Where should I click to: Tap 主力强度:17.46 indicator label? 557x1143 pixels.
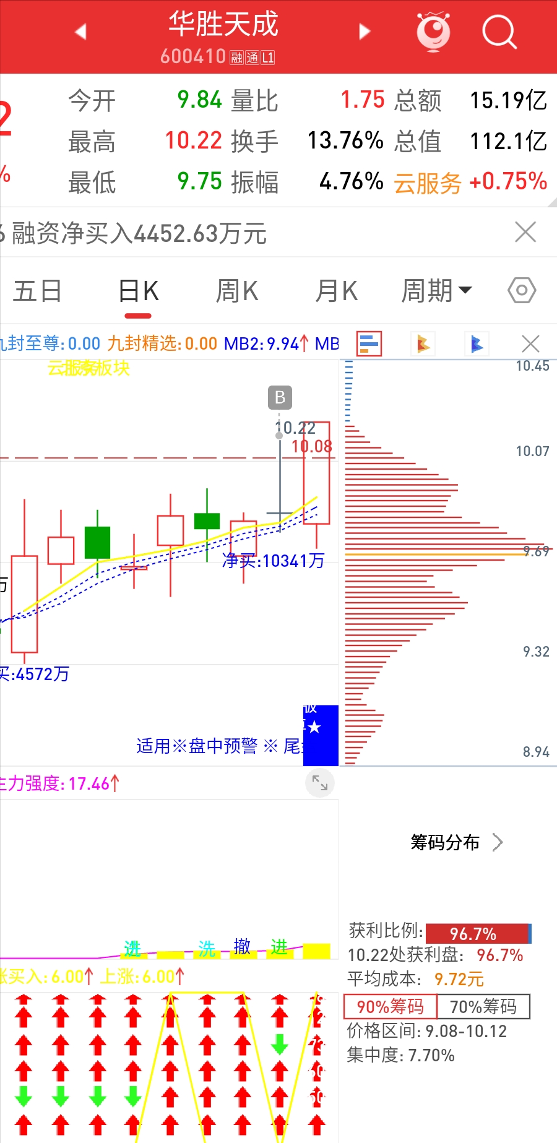click(59, 783)
